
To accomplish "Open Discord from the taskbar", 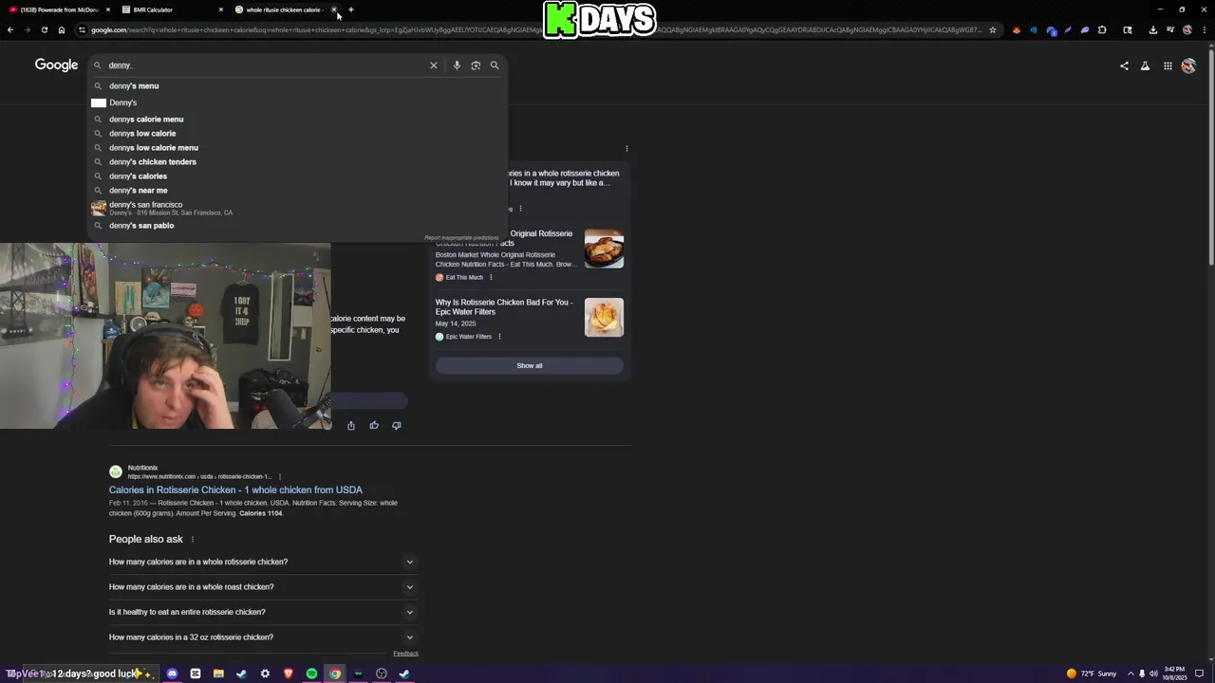I will tap(172, 674).
